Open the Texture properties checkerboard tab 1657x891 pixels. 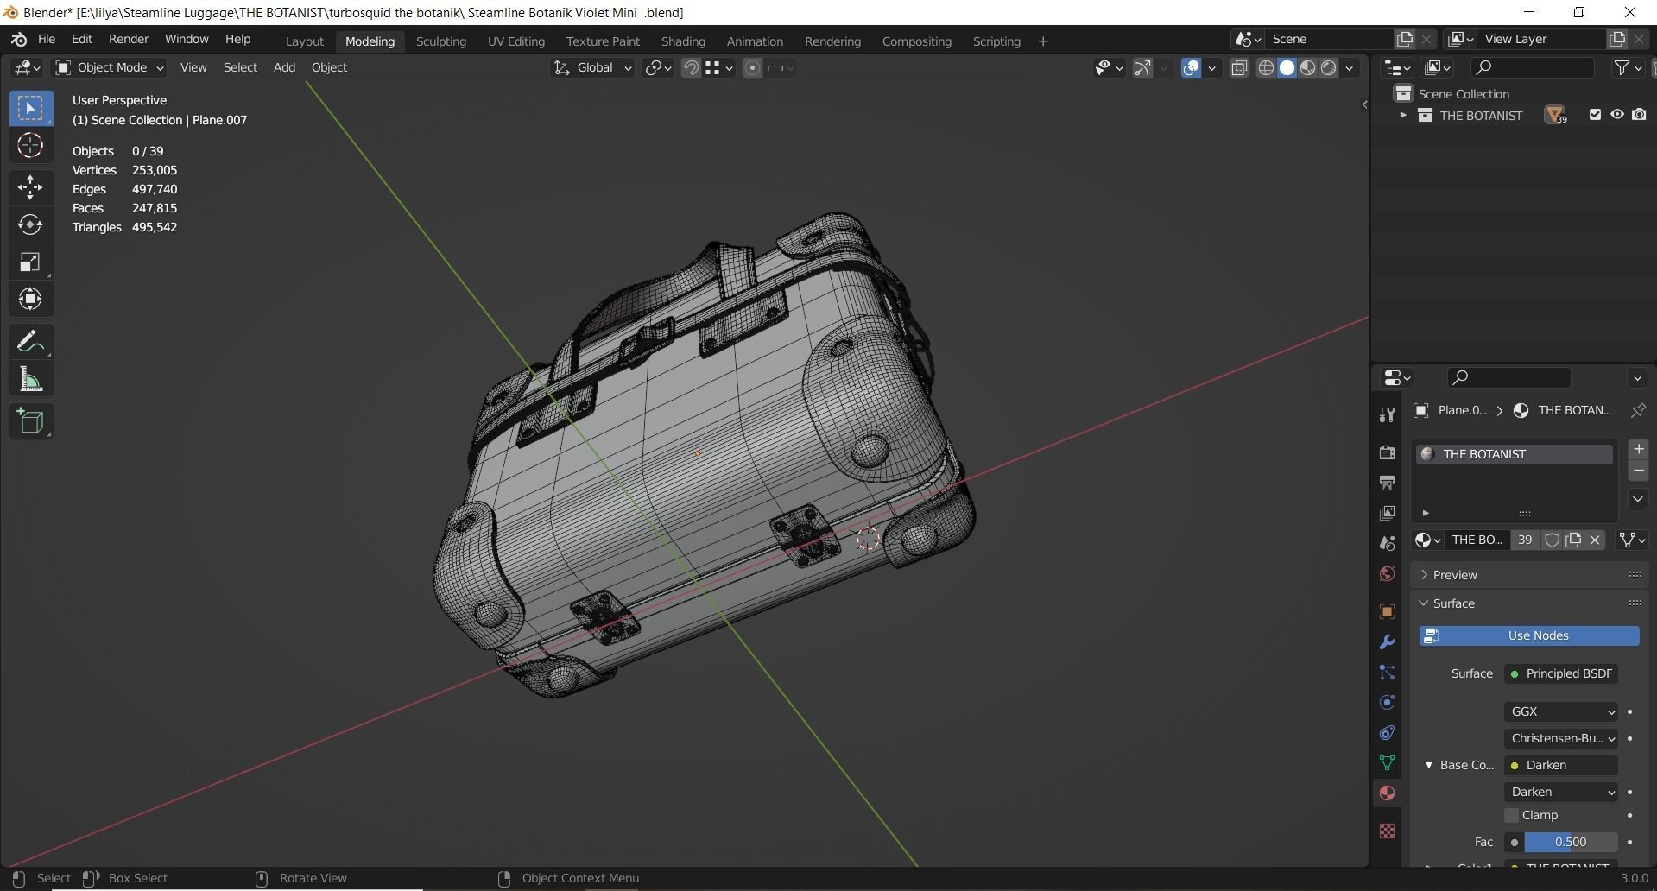[1387, 831]
